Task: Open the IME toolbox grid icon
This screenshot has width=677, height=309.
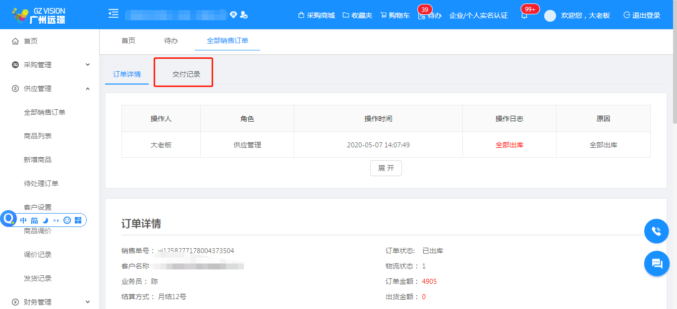Action: 78,221
